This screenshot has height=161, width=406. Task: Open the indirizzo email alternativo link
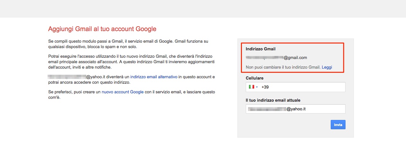tap(154, 77)
